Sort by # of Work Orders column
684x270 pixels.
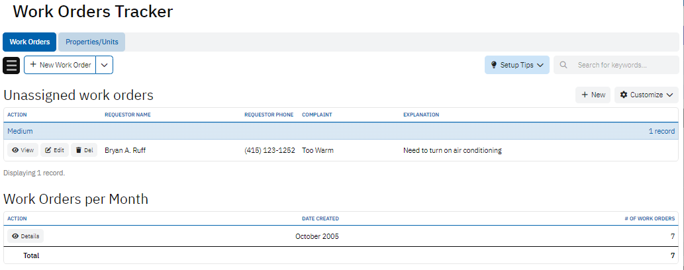pyautogui.click(x=650, y=218)
